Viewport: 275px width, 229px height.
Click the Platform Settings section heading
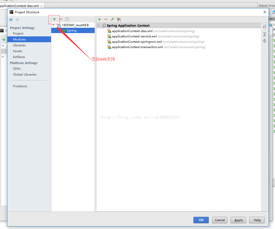[x=24, y=63]
